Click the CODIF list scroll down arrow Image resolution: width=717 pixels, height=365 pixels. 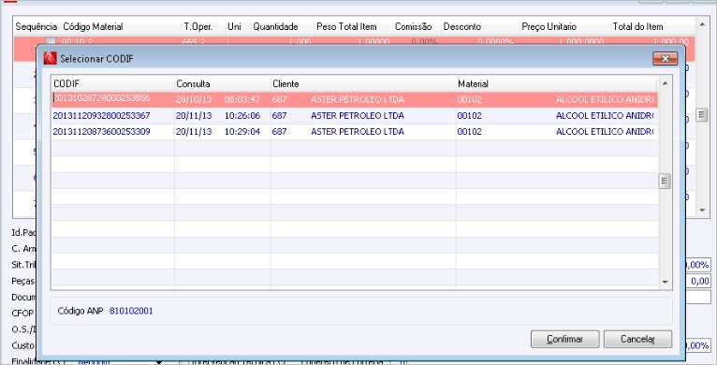665,283
